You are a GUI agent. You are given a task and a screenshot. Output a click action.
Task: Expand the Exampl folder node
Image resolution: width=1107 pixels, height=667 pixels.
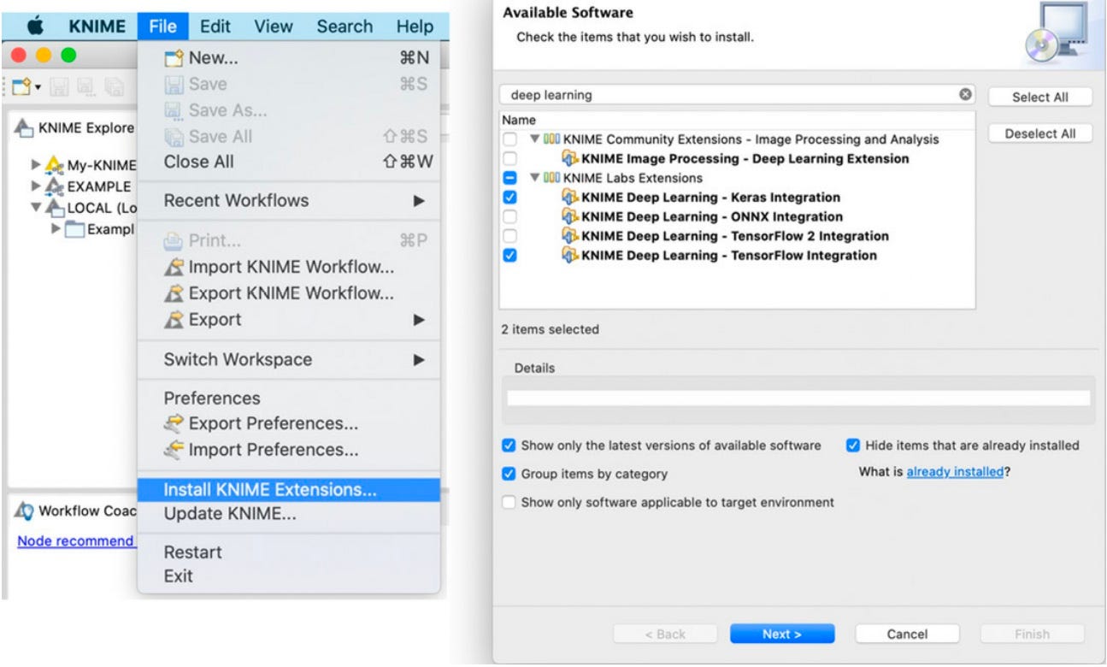coord(56,229)
